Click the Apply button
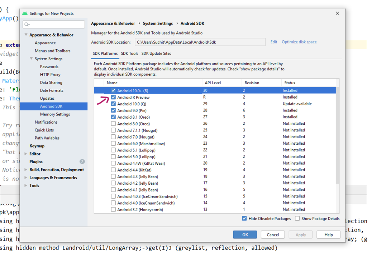 [x=301, y=235]
